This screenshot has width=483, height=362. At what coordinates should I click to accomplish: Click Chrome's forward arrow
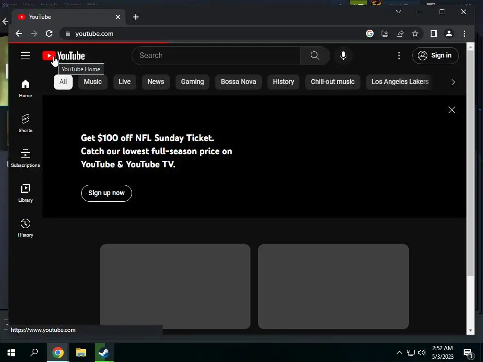coord(34,33)
